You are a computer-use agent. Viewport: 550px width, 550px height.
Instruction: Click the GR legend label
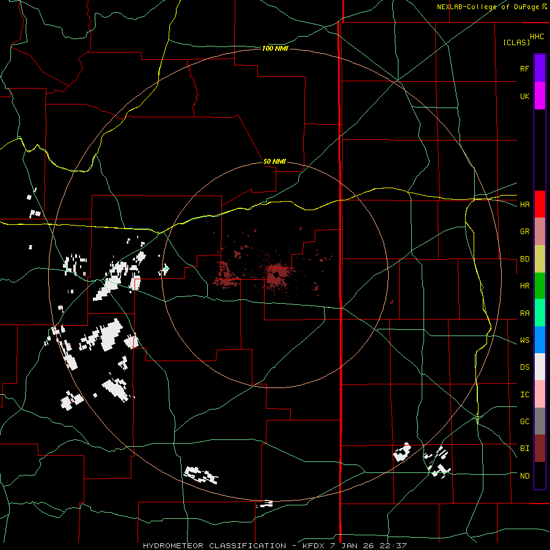tap(524, 232)
